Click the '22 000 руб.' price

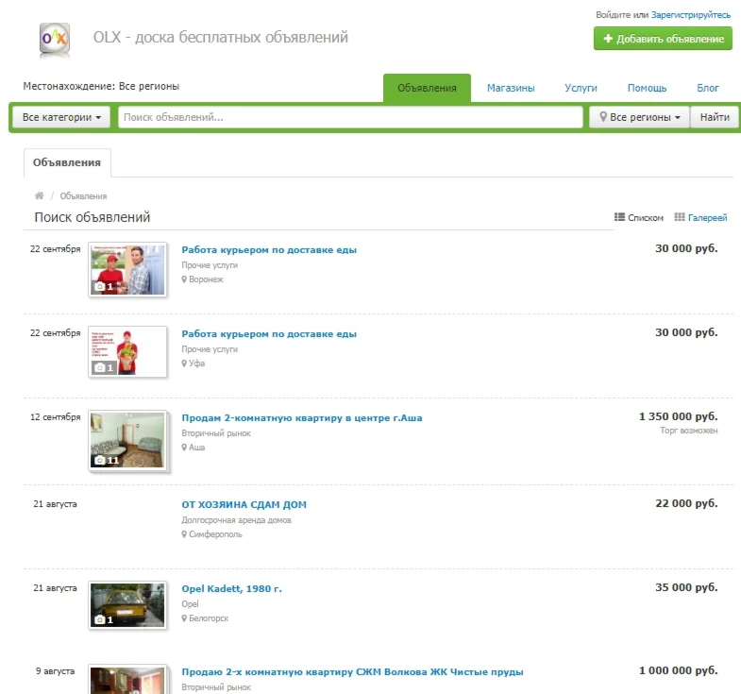click(686, 503)
